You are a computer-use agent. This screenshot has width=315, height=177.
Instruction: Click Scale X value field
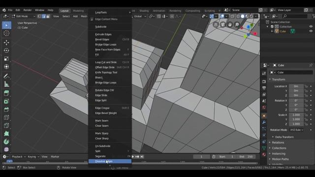[x=296, y=115]
